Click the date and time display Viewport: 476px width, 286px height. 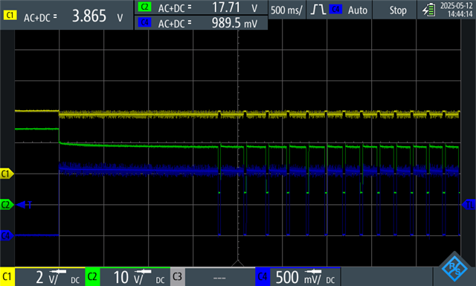point(457,10)
